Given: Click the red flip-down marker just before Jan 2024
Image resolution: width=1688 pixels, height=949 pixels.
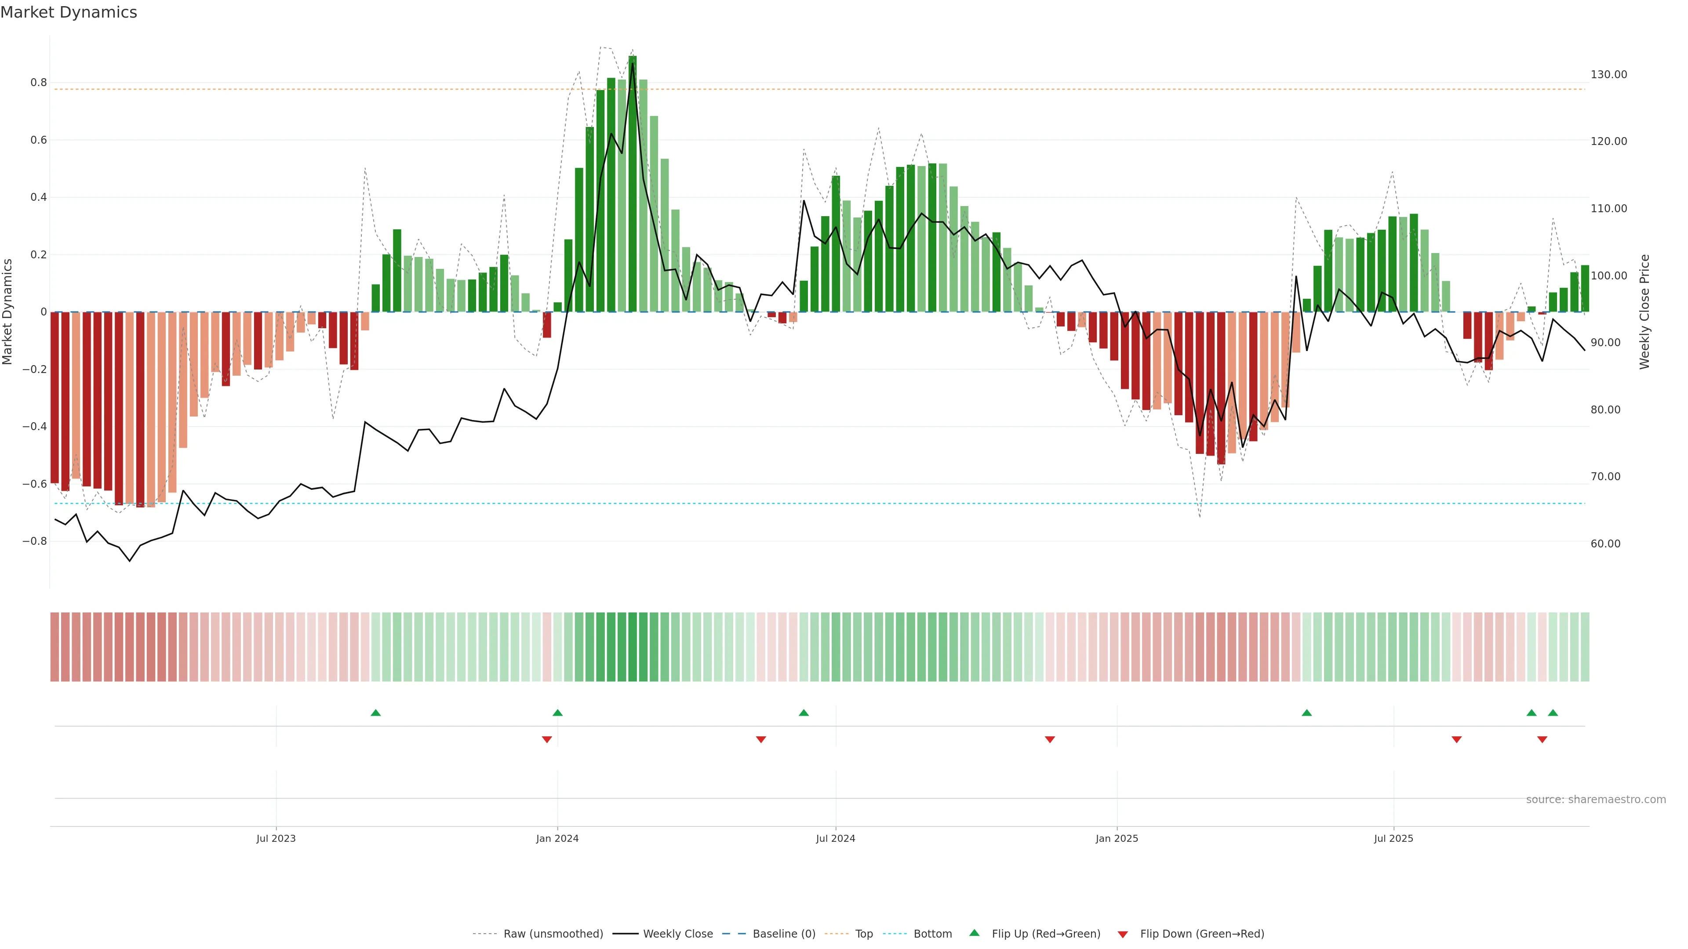Looking at the screenshot, I should tap(546, 739).
